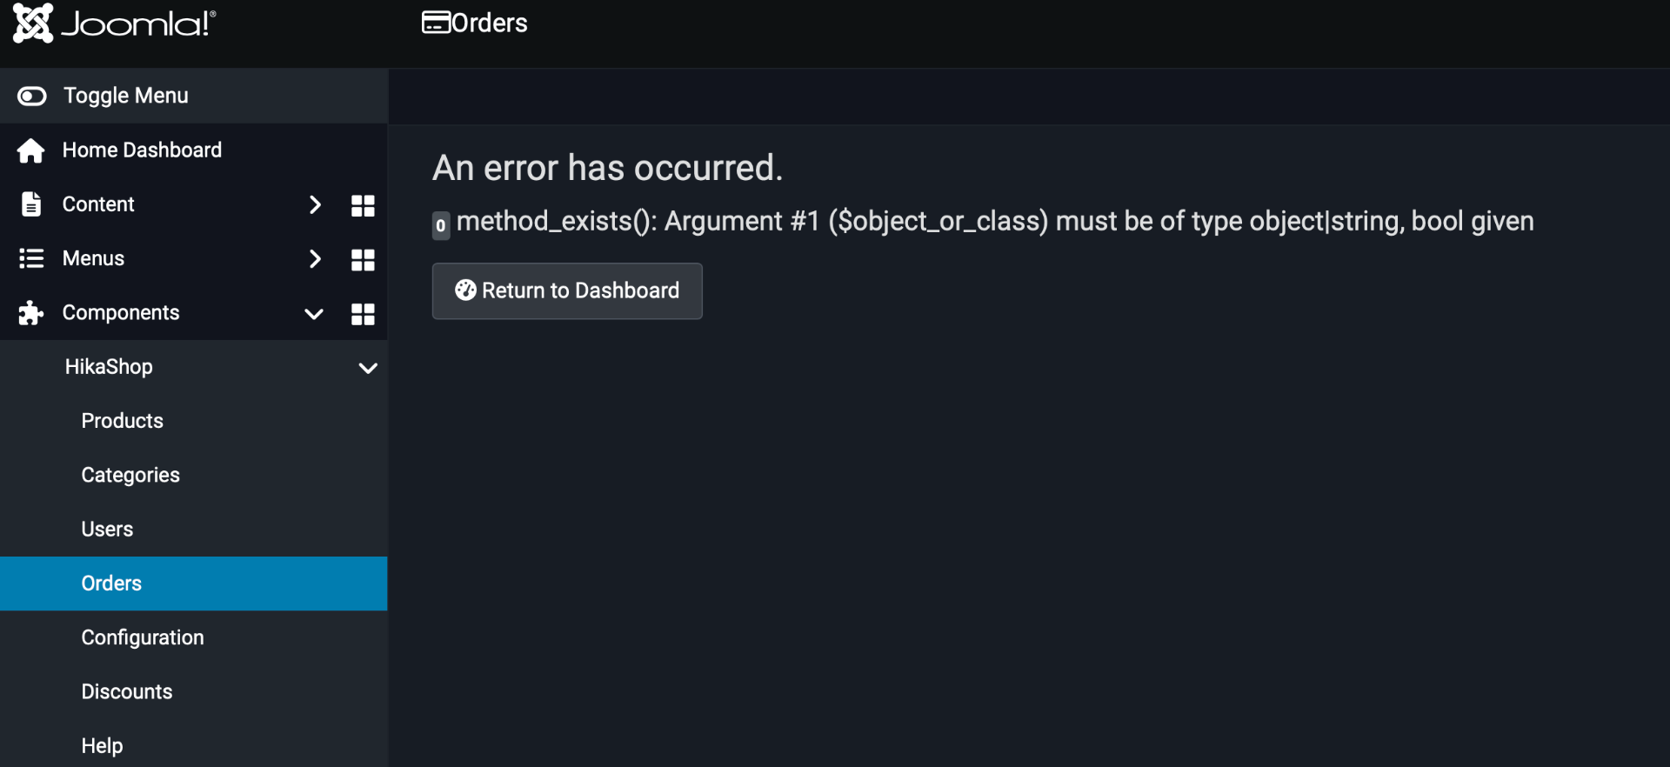Expand the Content submenu chevron
Screen dimensions: 1670x767
(x=315, y=204)
